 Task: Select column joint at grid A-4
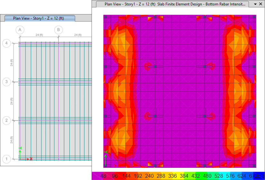point(20,43)
